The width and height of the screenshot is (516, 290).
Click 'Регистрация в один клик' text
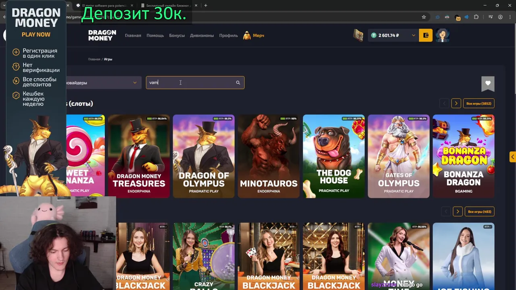[x=40, y=53]
